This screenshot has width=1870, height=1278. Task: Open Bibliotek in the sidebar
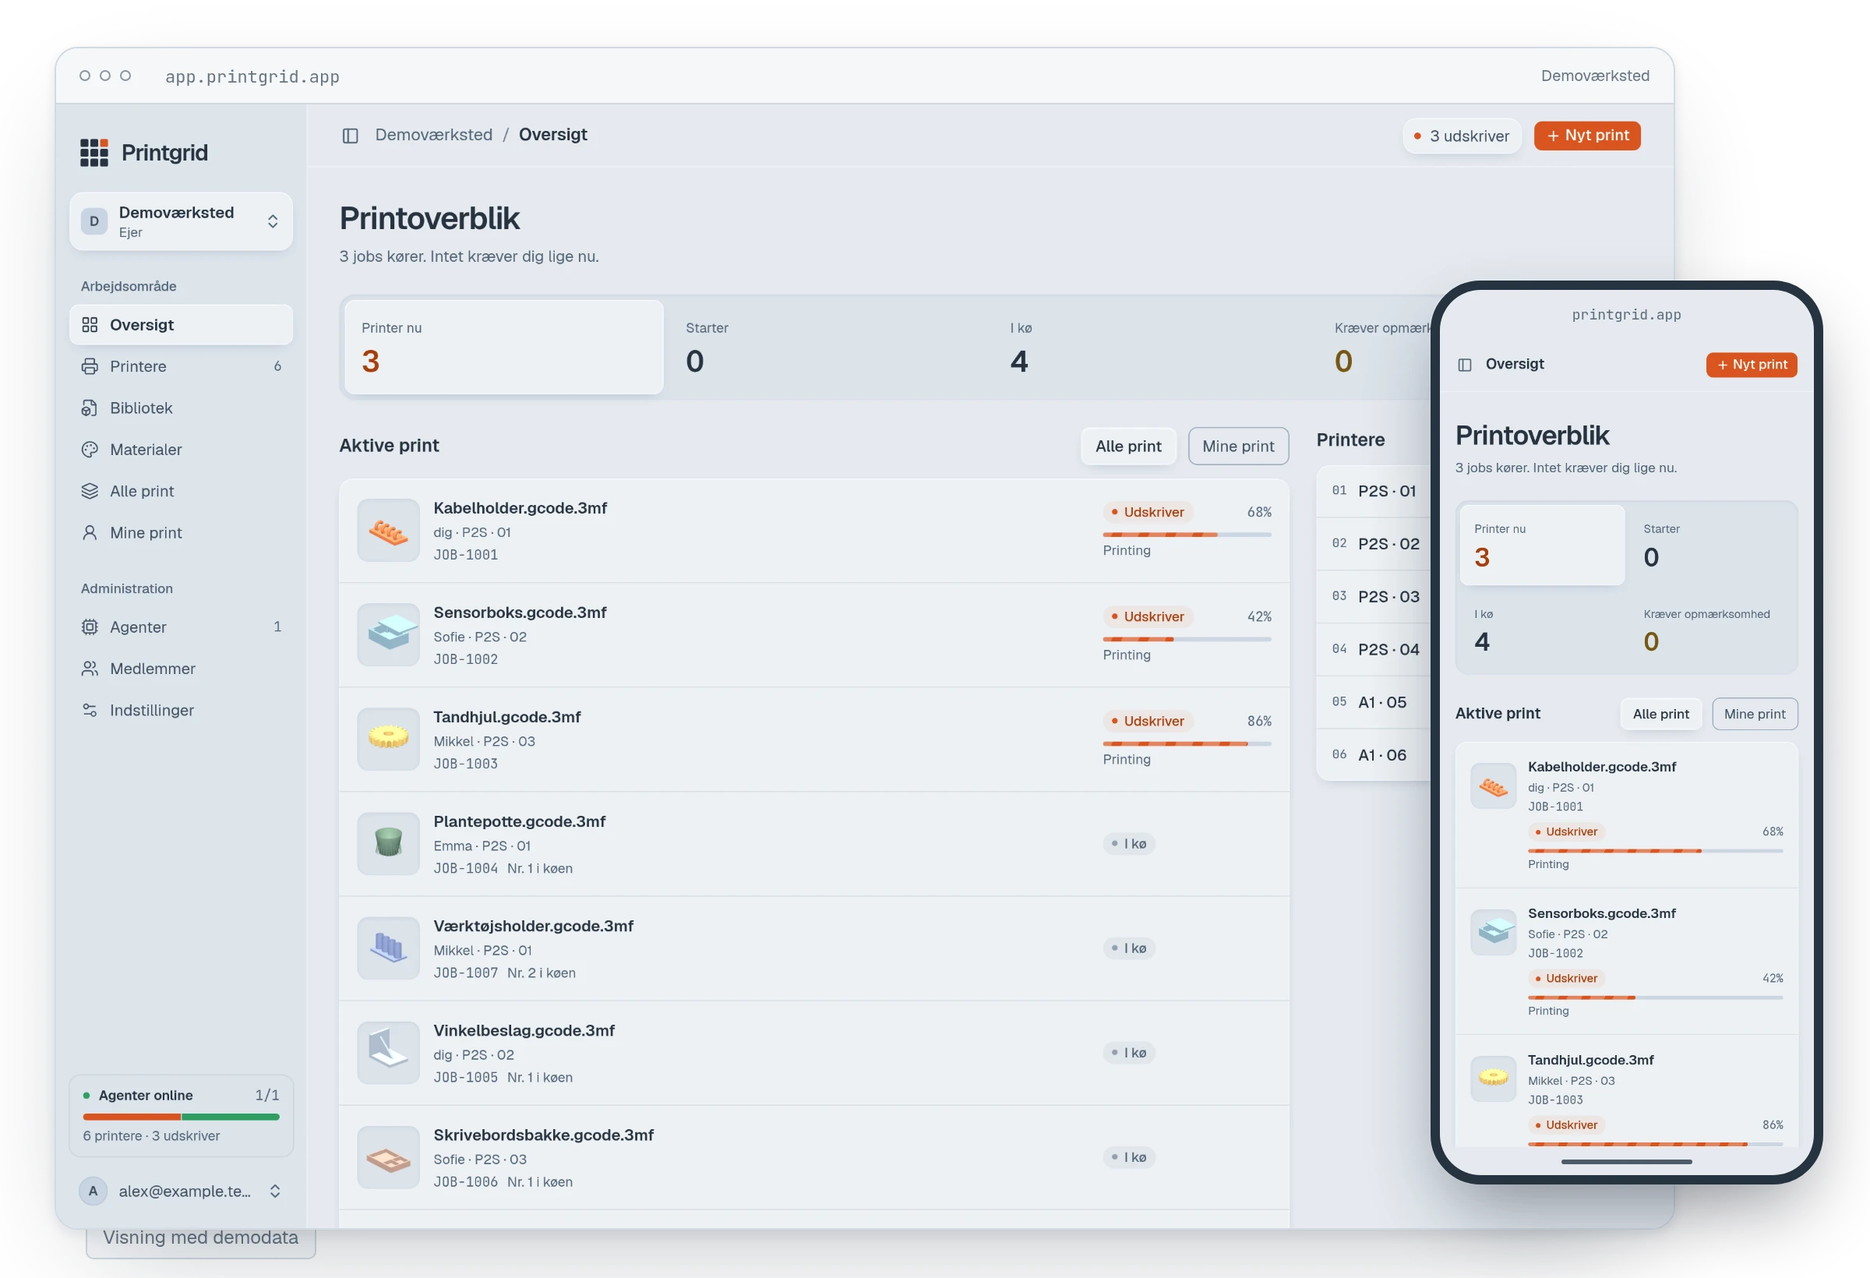(181, 408)
